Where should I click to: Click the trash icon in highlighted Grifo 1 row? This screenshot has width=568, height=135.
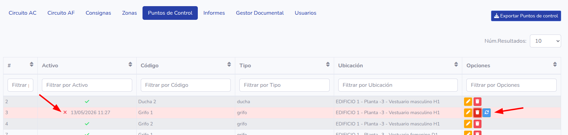coord(477,112)
